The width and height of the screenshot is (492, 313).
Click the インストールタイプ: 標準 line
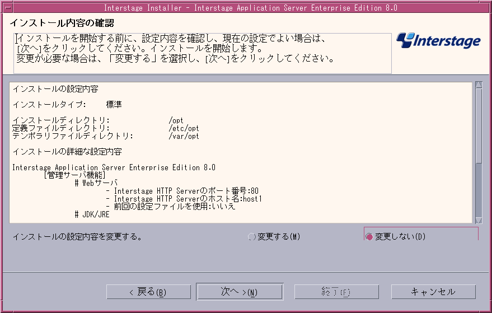click(x=67, y=105)
